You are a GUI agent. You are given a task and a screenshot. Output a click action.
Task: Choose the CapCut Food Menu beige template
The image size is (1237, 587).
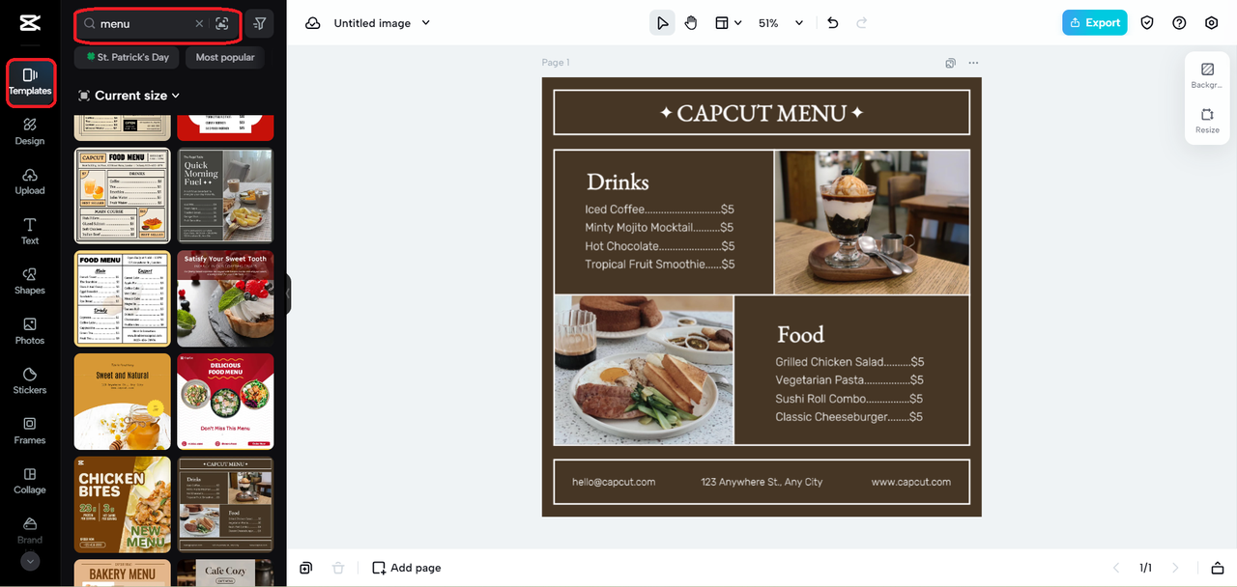pyautogui.click(x=123, y=195)
